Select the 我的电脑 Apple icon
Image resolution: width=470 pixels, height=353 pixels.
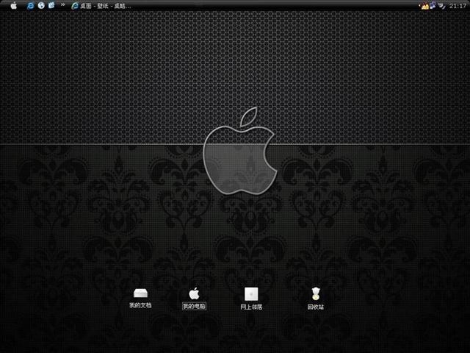(x=194, y=293)
